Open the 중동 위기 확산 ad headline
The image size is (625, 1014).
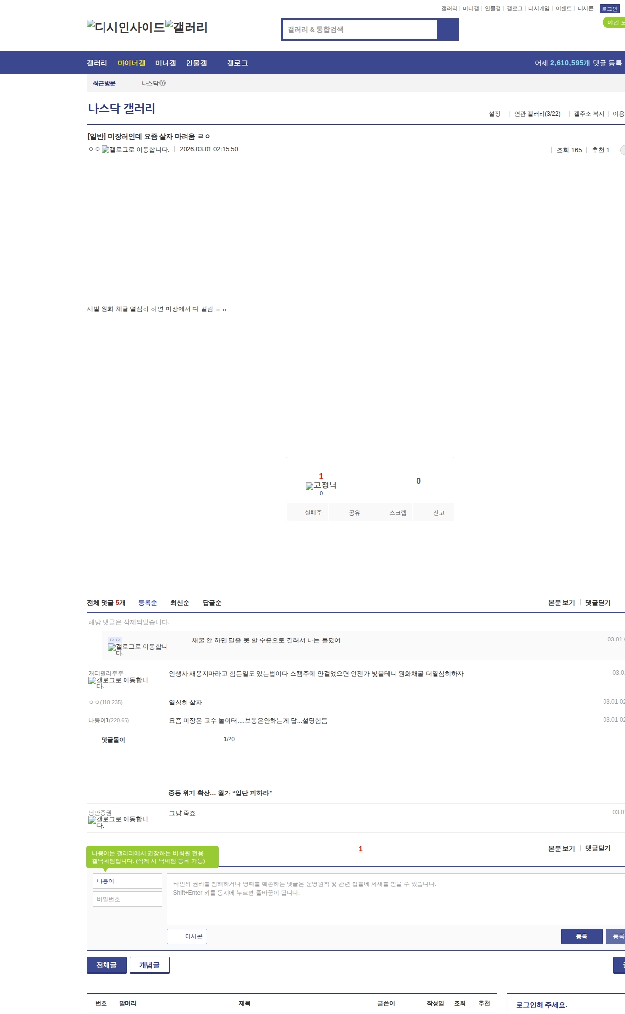(220, 793)
